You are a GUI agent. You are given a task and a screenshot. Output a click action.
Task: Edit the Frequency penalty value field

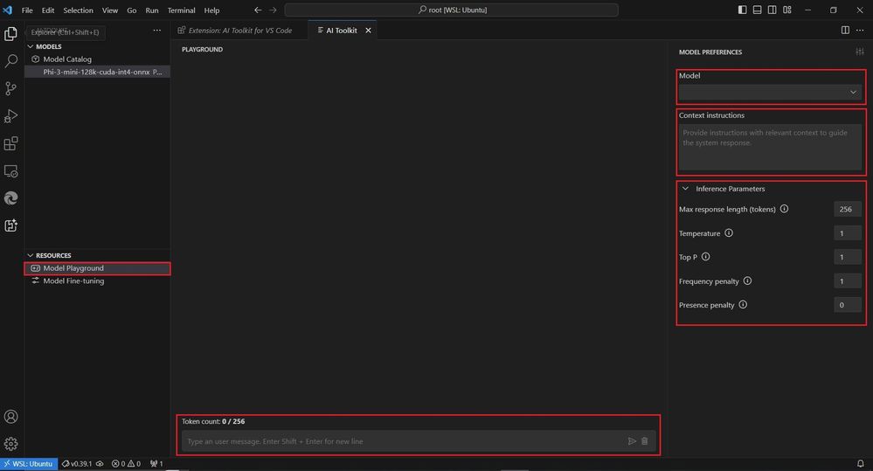(848, 281)
